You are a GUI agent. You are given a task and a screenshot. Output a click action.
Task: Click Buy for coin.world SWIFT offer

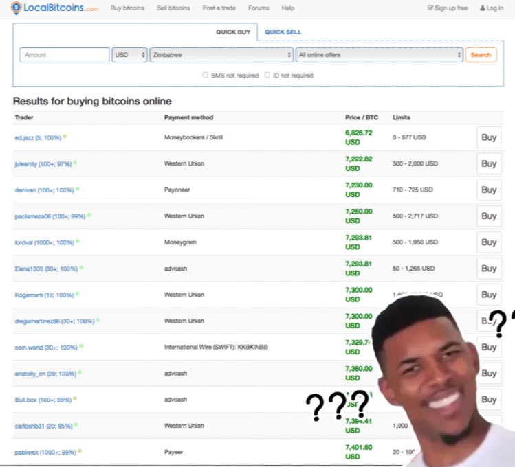(489, 348)
